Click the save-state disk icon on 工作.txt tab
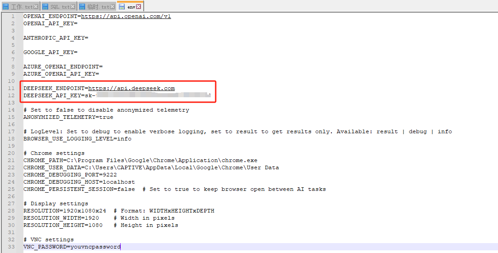Image resolution: width=498 pixels, height=253 pixels. [x=6, y=7]
